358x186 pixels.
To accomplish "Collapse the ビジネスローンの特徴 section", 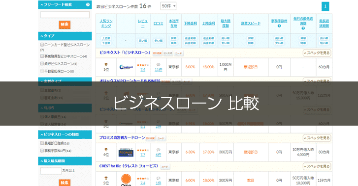I will pyautogui.click(x=65, y=134).
